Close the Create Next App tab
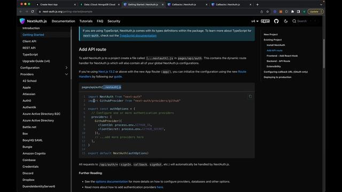 click(x=75, y=5)
